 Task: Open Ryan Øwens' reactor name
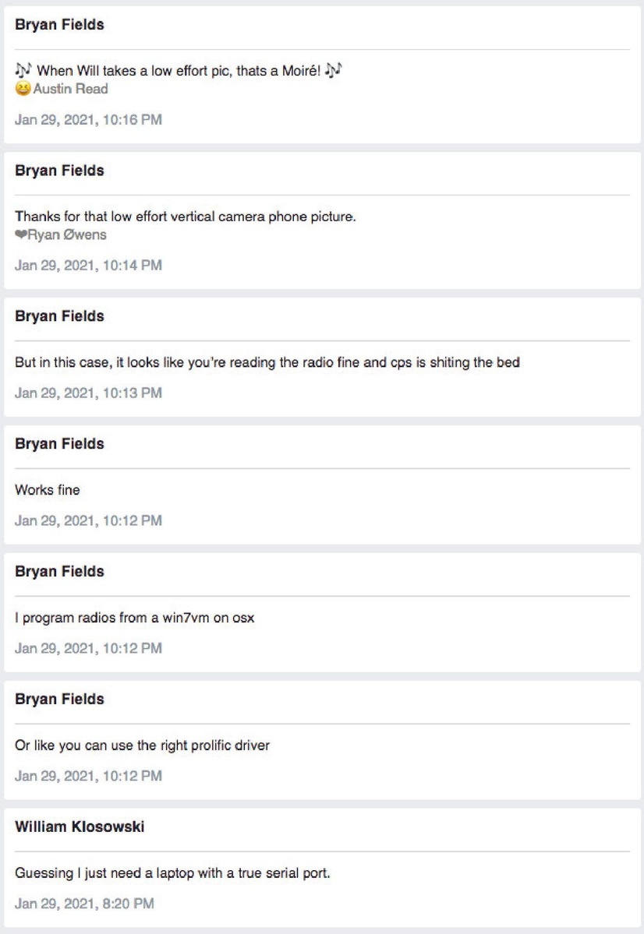click(x=67, y=234)
